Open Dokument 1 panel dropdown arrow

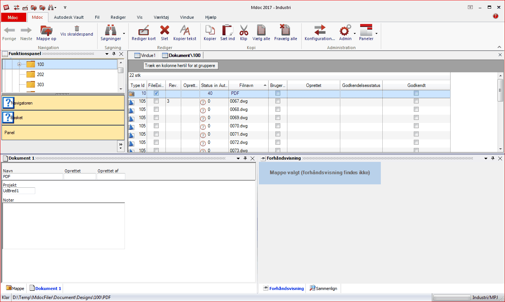tap(238, 158)
